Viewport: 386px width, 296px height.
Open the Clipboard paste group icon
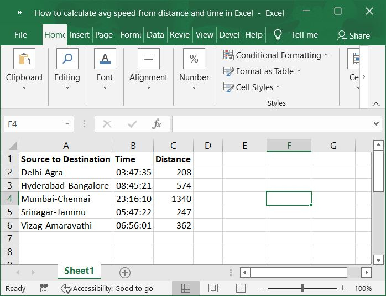[24, 59]
